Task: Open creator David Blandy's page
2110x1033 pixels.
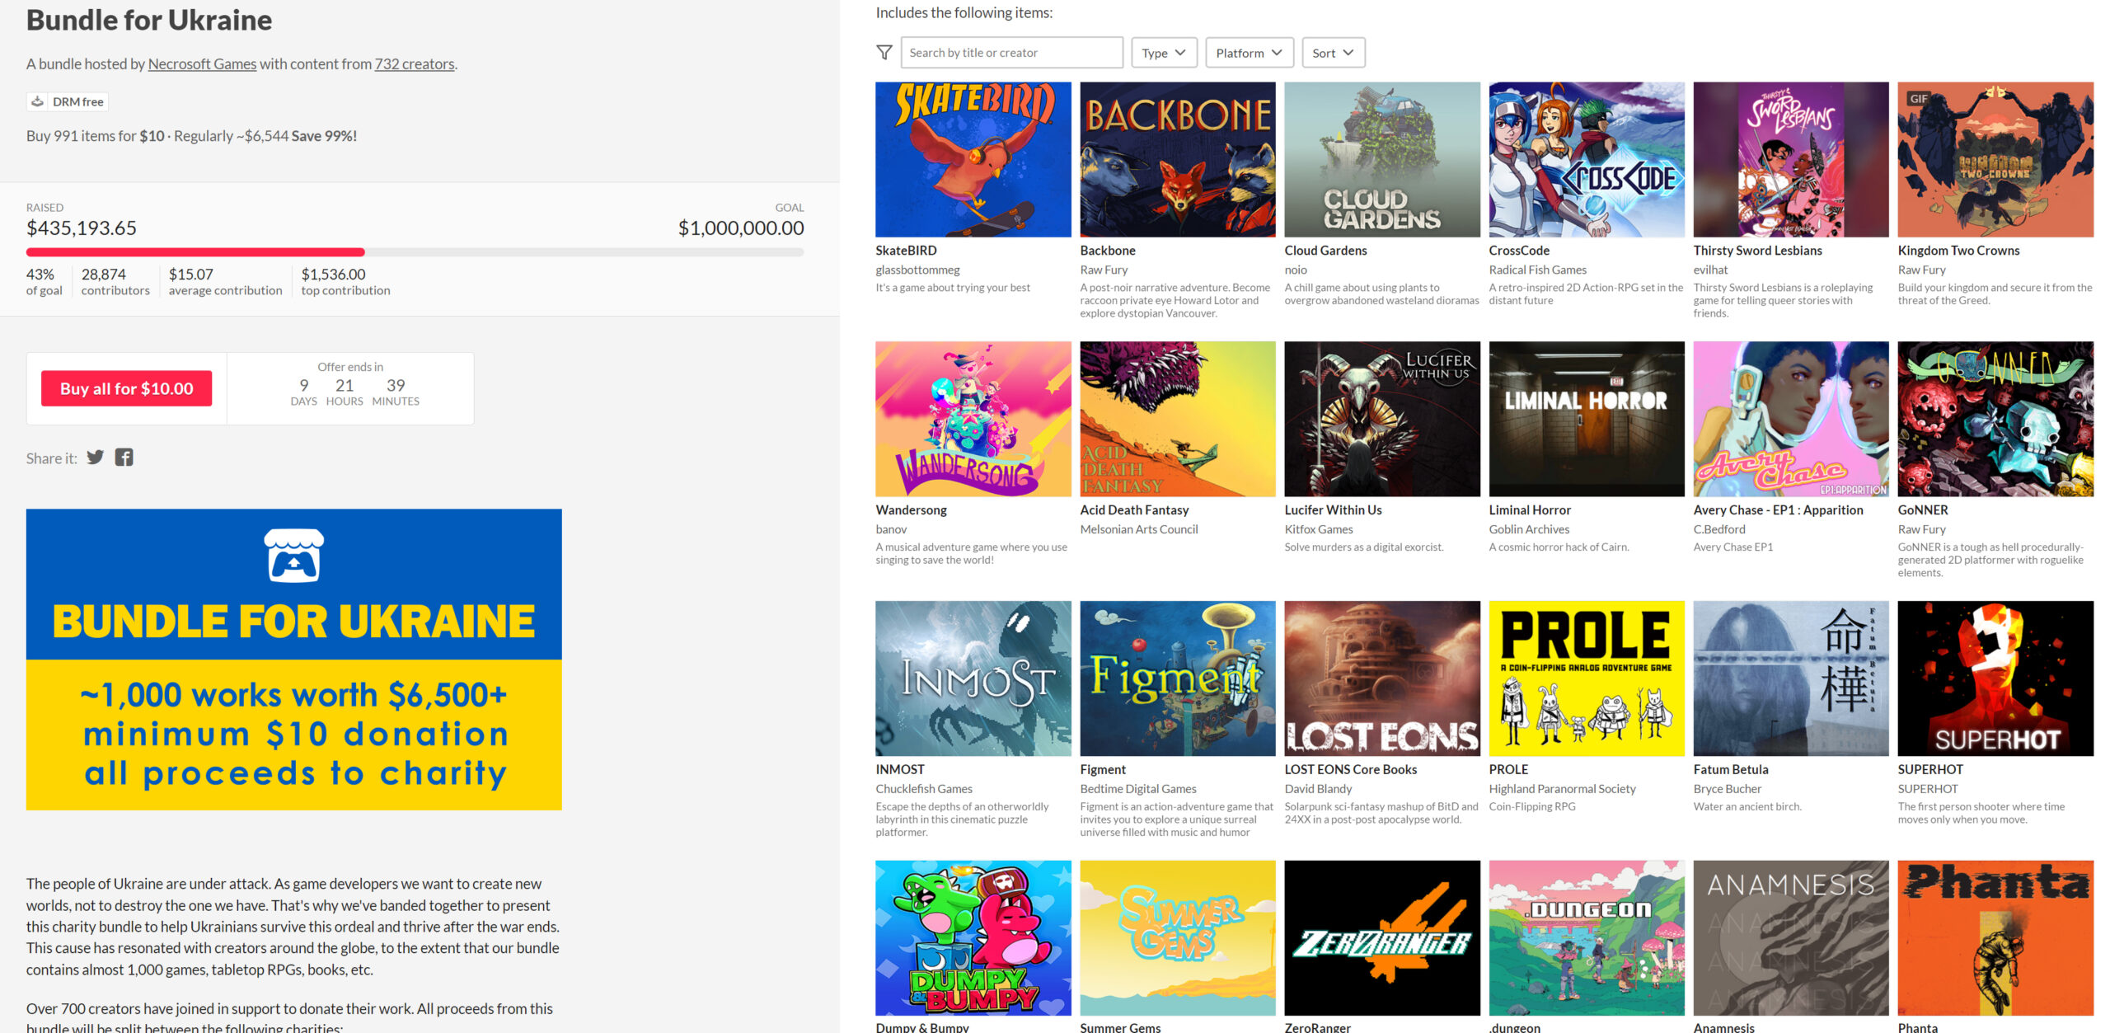Action: pyautogui.click(x=1318, y=788)
